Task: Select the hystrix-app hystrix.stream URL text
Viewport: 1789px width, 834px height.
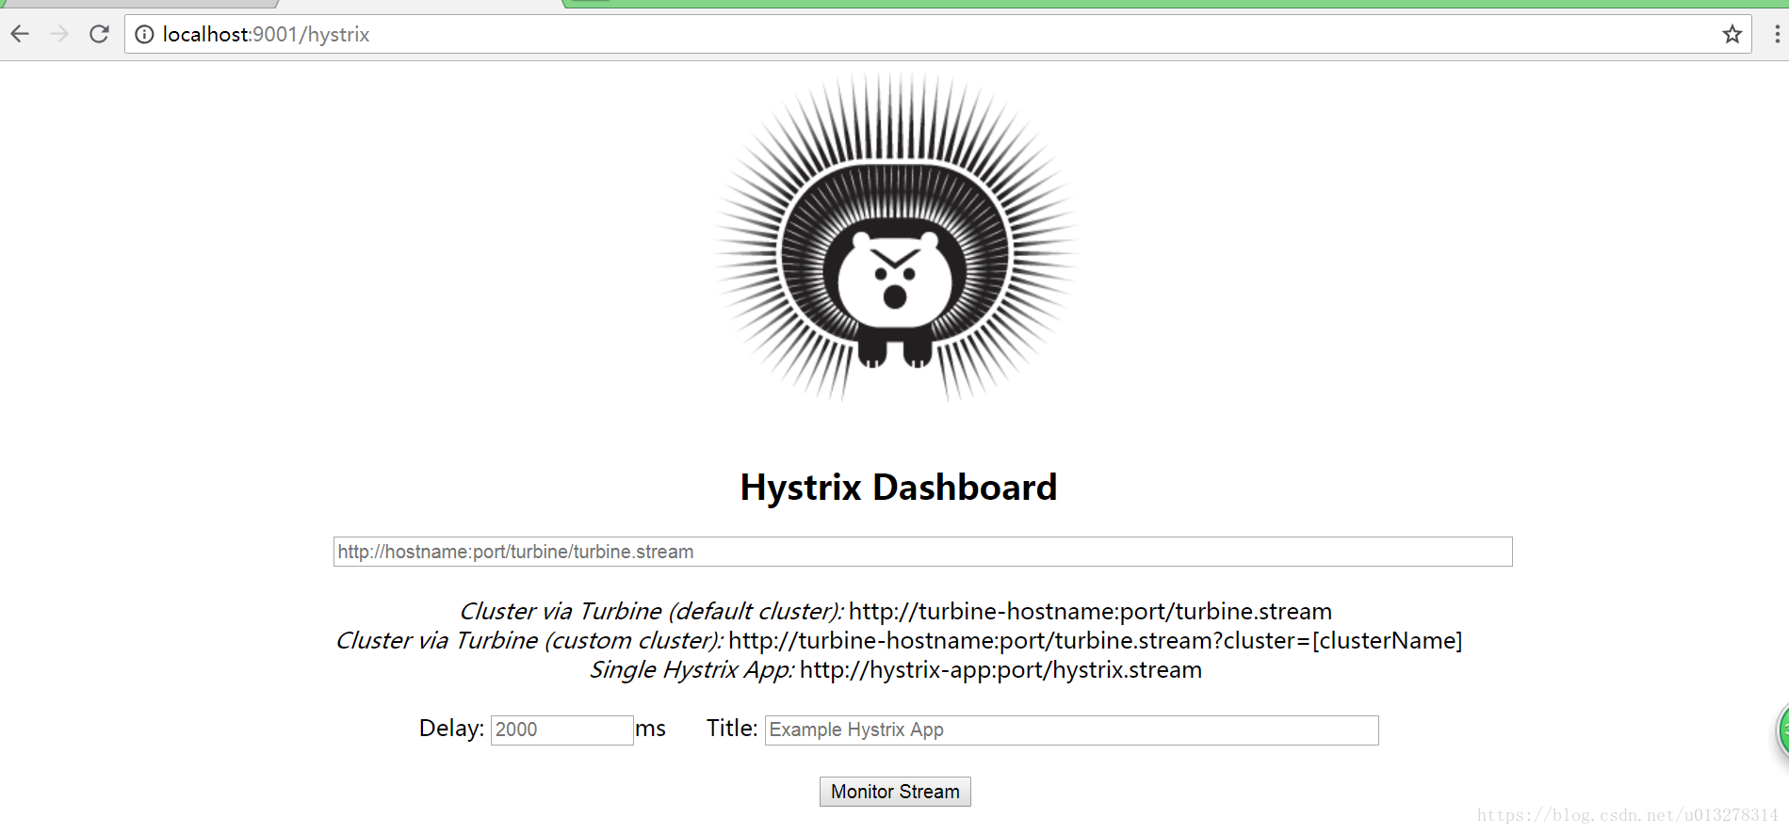Action: click(1000, 669)
